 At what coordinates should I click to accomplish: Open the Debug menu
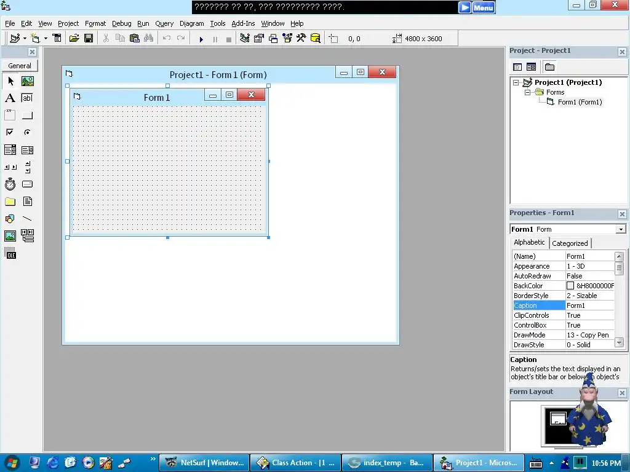click(x=121, y=23)
